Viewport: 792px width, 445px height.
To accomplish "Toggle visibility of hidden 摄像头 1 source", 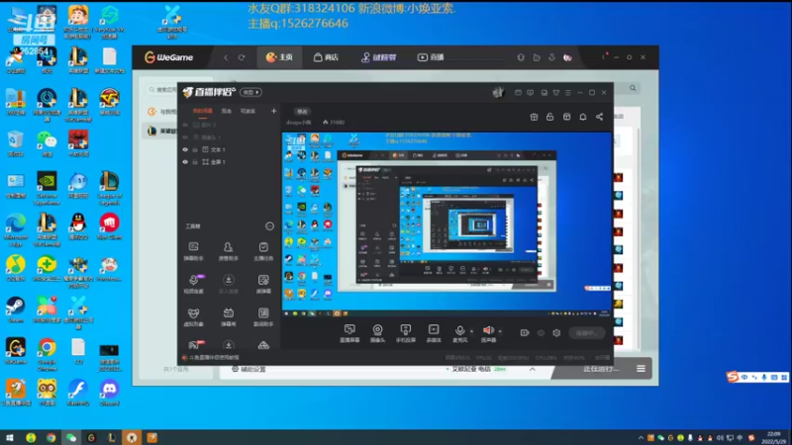I will pyautogui.click(x=185, y=137).
